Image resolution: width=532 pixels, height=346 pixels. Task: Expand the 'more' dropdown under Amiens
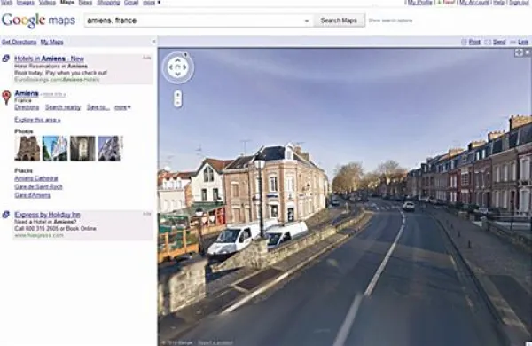[122, 107]
